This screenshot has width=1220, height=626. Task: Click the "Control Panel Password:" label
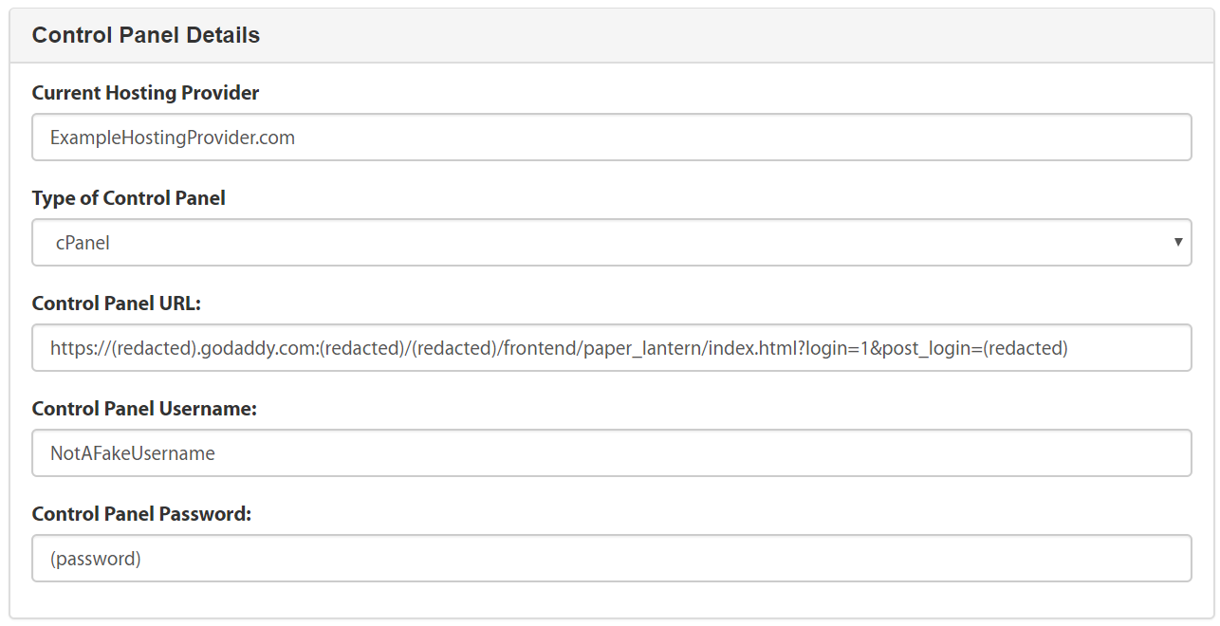(141, 514)
